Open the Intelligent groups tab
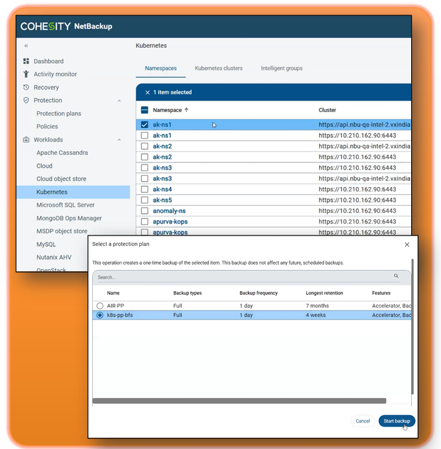The width and height of the screenshot is (441, 449). [x=281, y=68]
